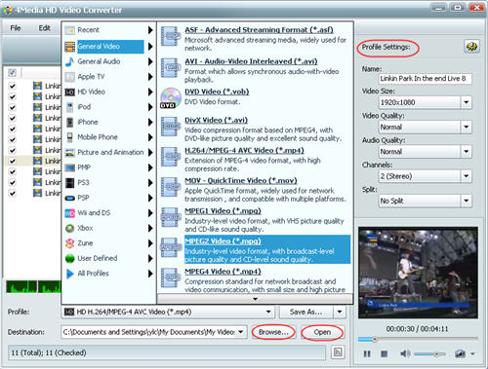Viewport: 488px width, 369px height.
Task: Uncheck the highlighted file row checkbox
Action: 12,161
